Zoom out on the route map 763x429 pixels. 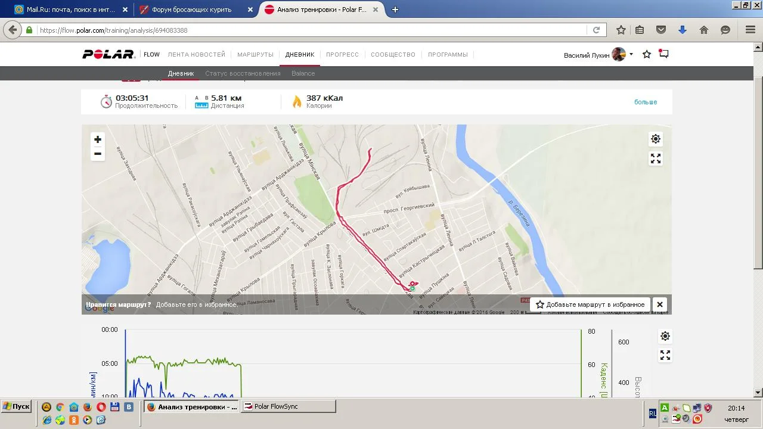point(98,154)
